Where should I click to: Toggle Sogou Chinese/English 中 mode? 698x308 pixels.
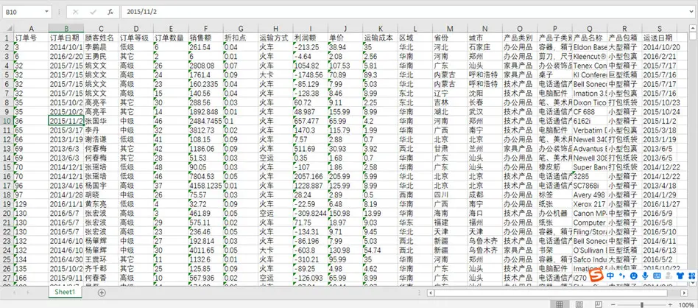(x=611, y=276)
